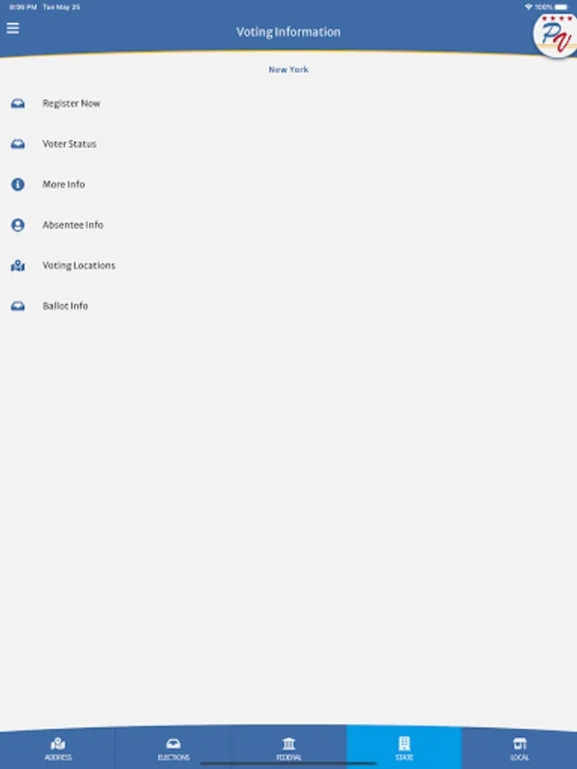Tap the PV logo badge
This screenshot has width=577, height=769.
point(556,35)
